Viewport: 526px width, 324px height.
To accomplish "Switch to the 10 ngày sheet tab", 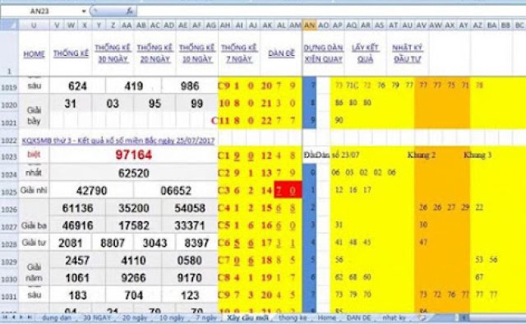I will (172, 317).
